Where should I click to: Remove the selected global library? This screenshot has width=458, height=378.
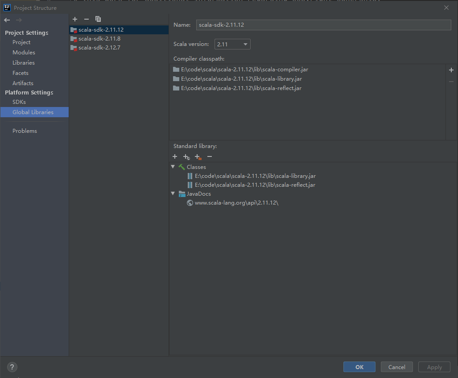point(87,19)
